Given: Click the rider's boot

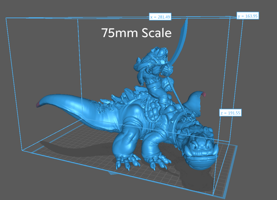Looking at the screenshot, I should 168,109.
